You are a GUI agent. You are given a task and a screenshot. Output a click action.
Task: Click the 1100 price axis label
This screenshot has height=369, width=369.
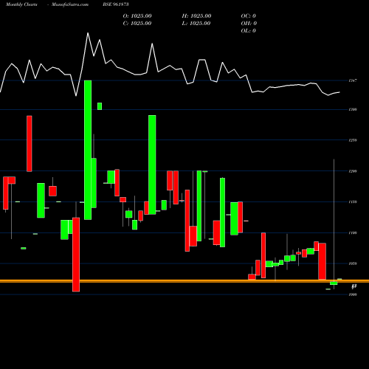click(353, 232)
